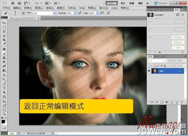
Task: Select the Brush tool in toolbox
Action: click(4, 53)
